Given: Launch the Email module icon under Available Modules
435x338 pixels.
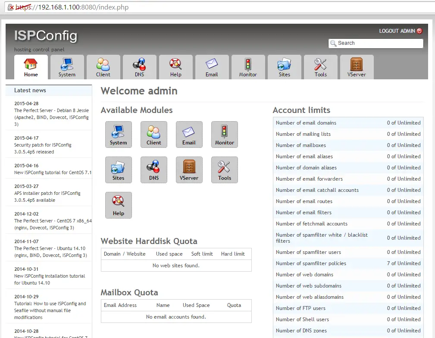Looking at the screenshot, I should click(189, 135).
